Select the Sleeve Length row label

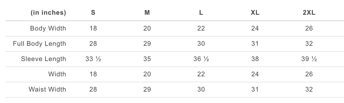pos(44,59)
